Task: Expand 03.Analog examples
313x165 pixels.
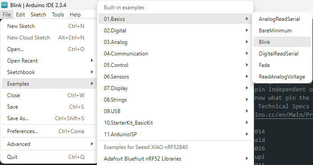Action: 175,42
